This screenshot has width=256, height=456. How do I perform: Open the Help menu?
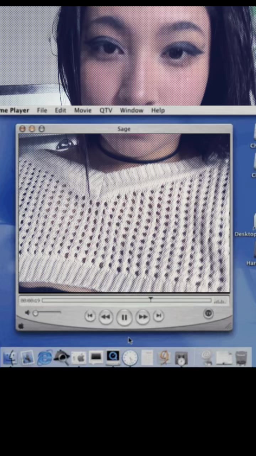[x=158, y=110]
